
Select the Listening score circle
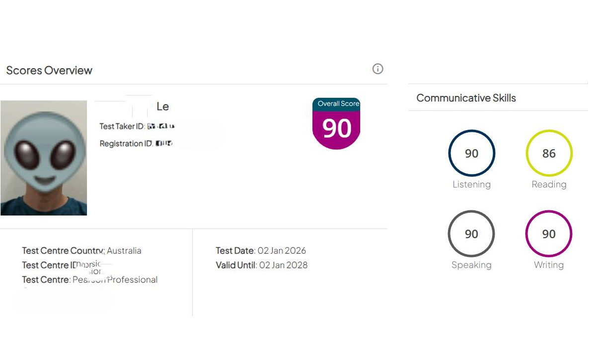[471, 153]
